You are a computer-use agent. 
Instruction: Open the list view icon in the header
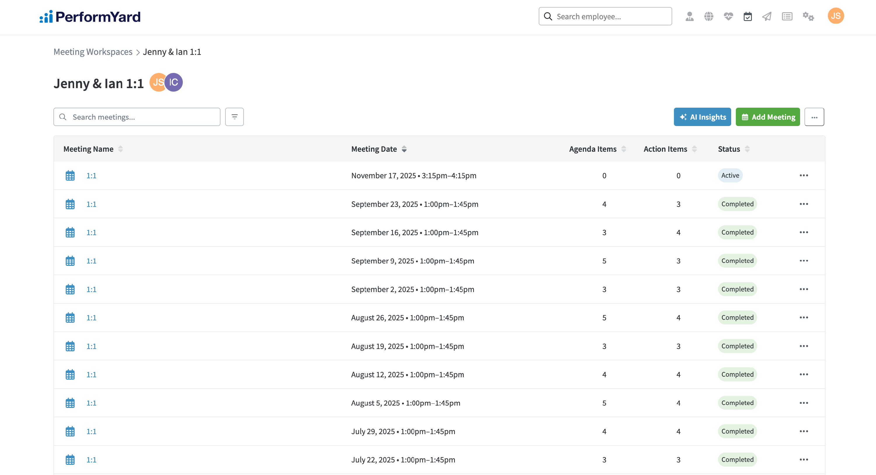click(x=787, y=16)
